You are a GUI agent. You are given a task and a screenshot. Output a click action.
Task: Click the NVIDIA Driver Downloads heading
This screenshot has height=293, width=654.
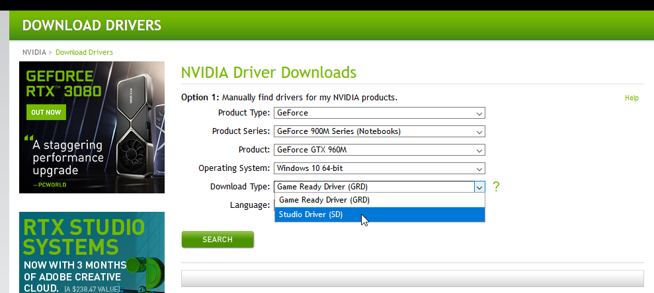(268, 73)
